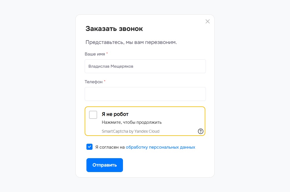Close the Заказать звонок dialog
Viewport: 290px width, 192px height.
click(x=208, y=21)
